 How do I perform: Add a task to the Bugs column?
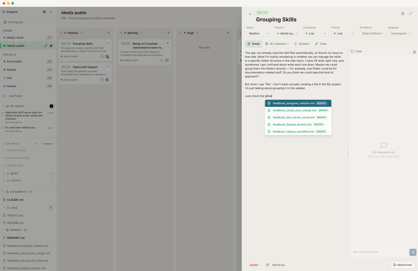click(x=228, y=33)
